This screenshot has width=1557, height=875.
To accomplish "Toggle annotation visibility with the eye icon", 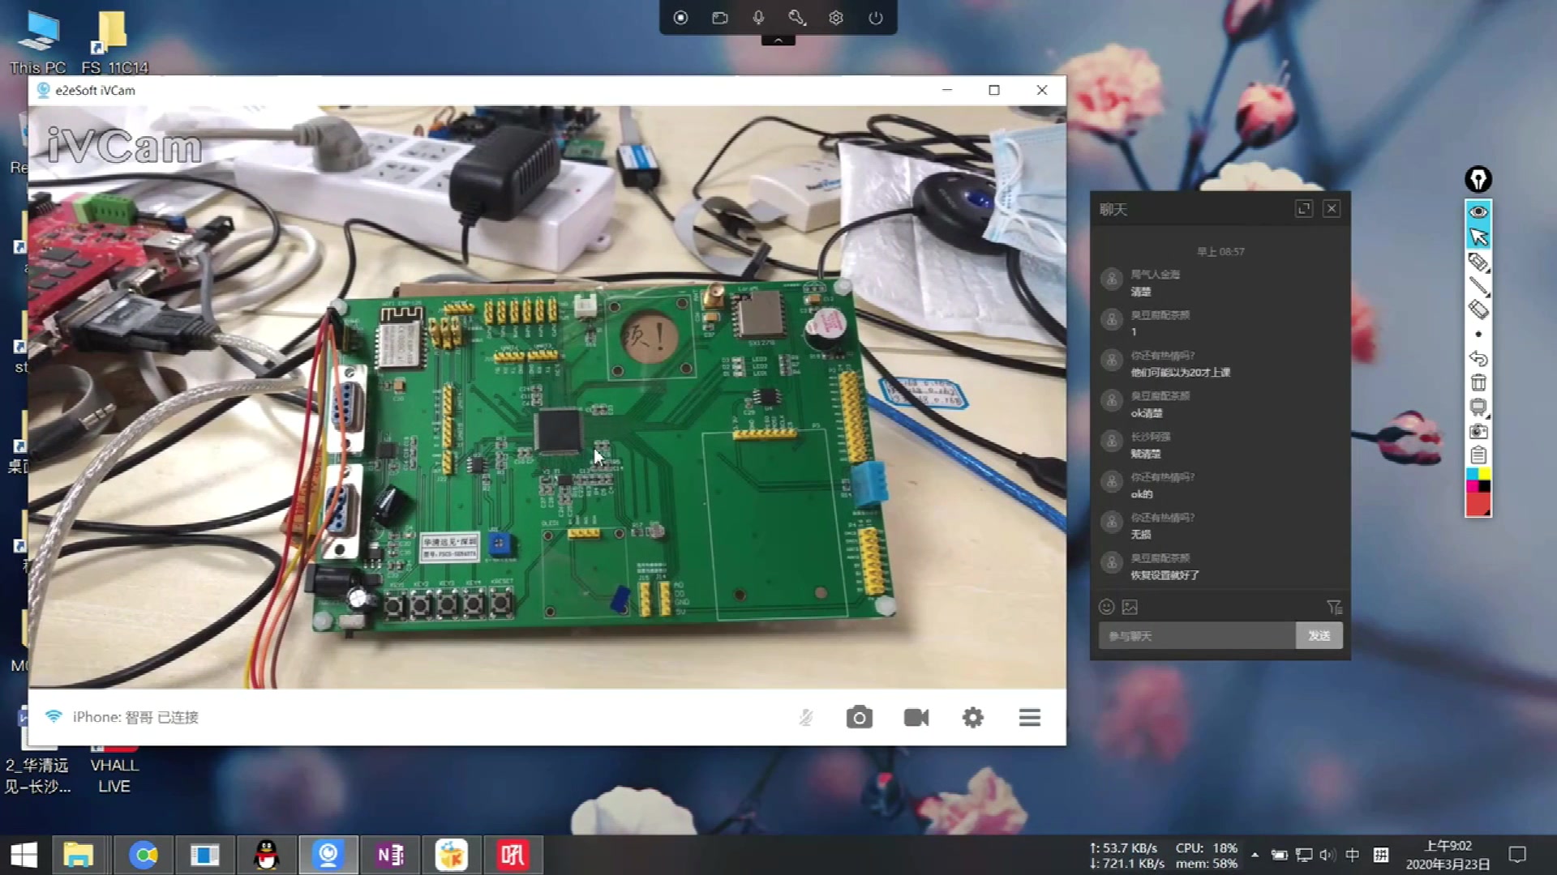I will click(x=1478, y=211).
